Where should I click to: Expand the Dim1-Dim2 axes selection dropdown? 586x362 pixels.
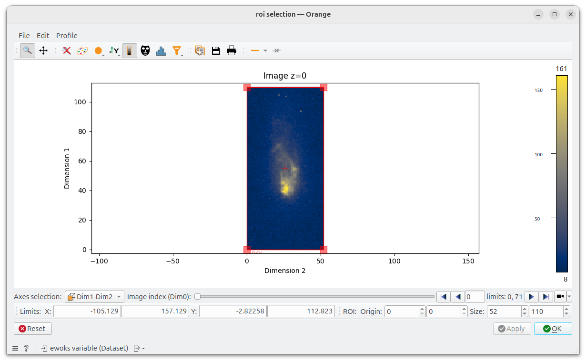[x=94, y=297]
